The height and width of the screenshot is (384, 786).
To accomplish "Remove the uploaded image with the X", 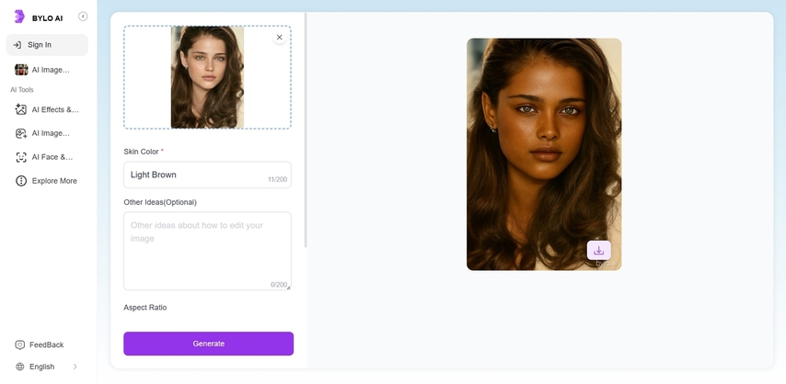I will coord(280,38).
